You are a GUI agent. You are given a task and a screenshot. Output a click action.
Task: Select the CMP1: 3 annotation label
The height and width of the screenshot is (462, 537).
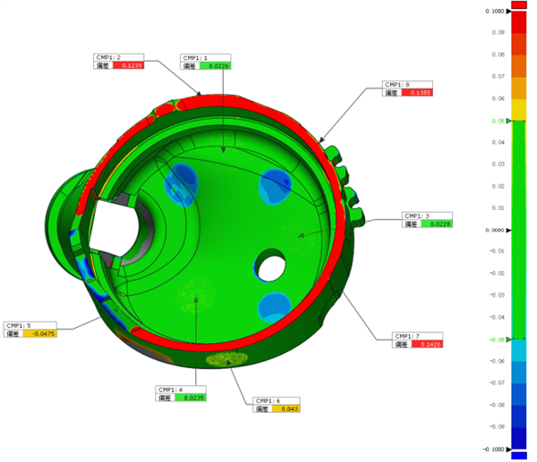427,220
